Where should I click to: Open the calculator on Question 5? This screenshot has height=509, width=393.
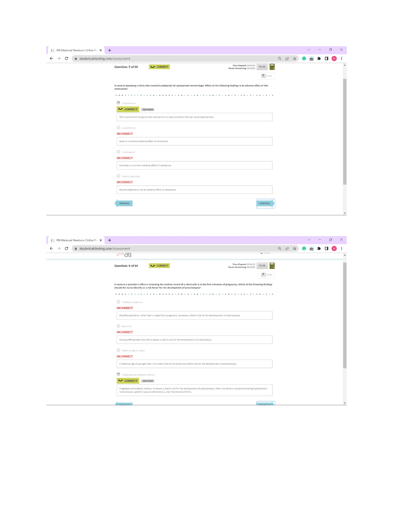point(272,67)
